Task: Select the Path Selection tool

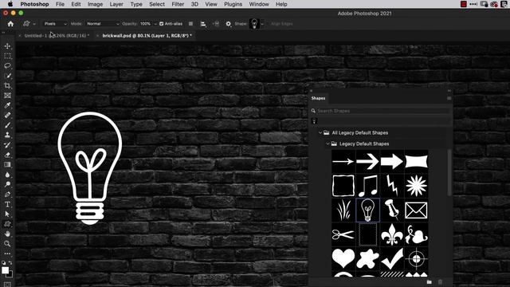Action: [x=7, y=214]
